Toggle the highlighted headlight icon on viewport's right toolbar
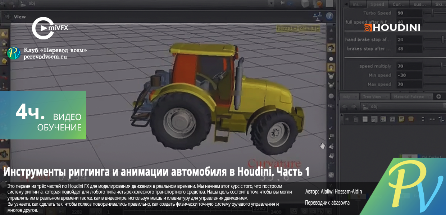 point(331,67)
